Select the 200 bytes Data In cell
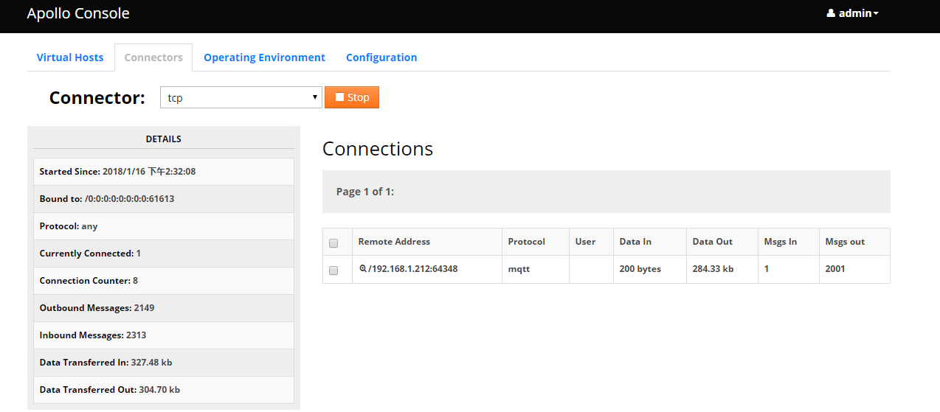The height and width of the screenshot is (412, 940). pos(649,269)
